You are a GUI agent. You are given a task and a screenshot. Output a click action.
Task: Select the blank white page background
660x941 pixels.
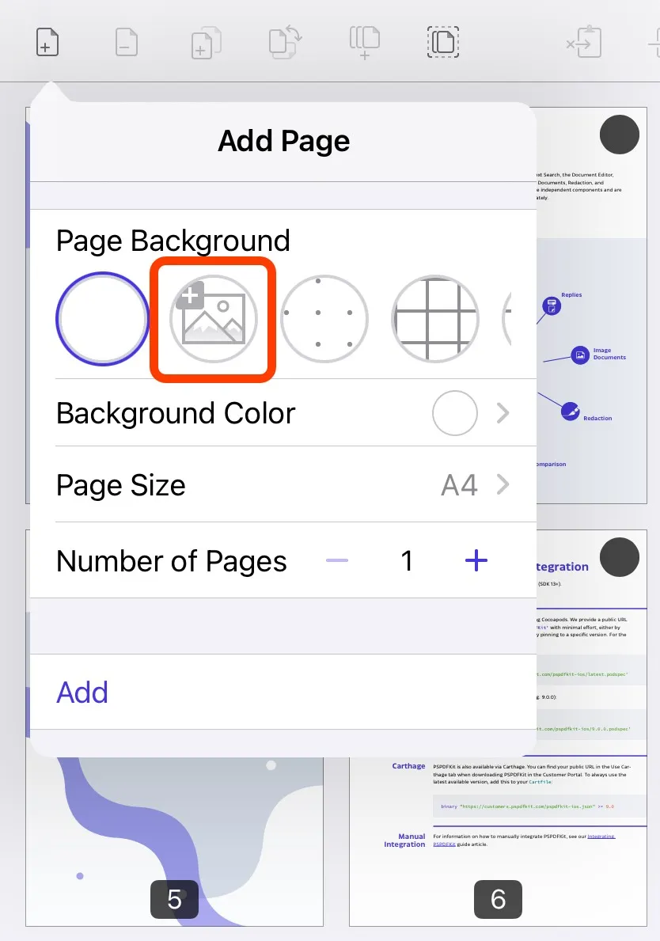pos(102,319)
